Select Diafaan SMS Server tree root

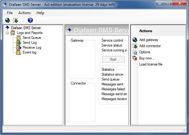(x=26, y=28)
